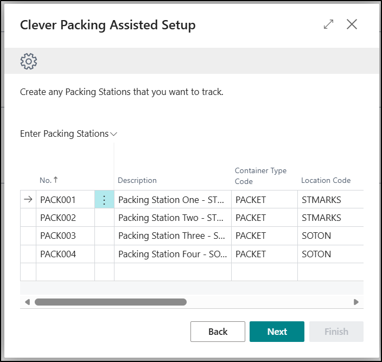Select Packing Station Three description cell
Image resolution: width=382 pixels, height=362 pixels.
coord(171,236)
